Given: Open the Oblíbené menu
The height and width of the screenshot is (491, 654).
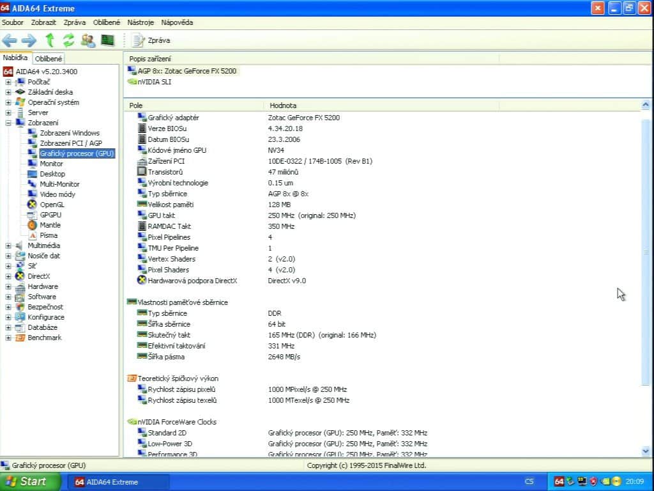Looking at the screenshot, I should click(x=107, y=22).
